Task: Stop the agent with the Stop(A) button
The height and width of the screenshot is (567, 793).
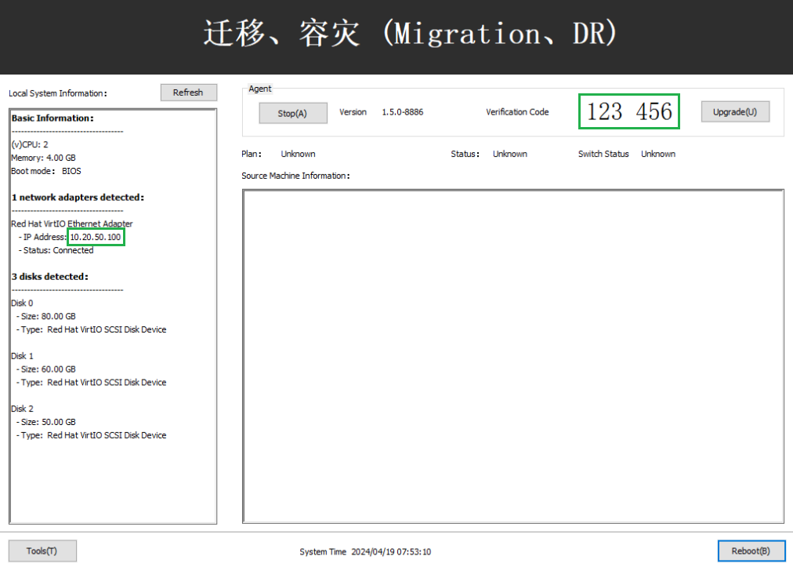Action: click(292, 113)
